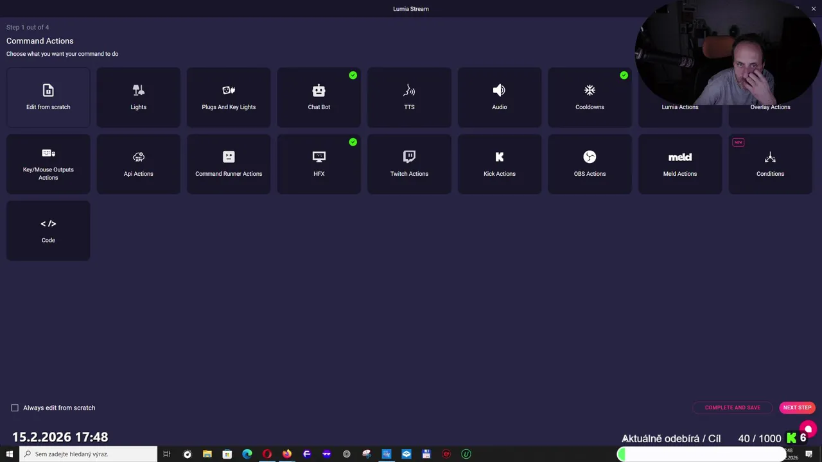Choose the OBS Actions card
This screenshot has height=462, width=822.
[x=590, y=164]
